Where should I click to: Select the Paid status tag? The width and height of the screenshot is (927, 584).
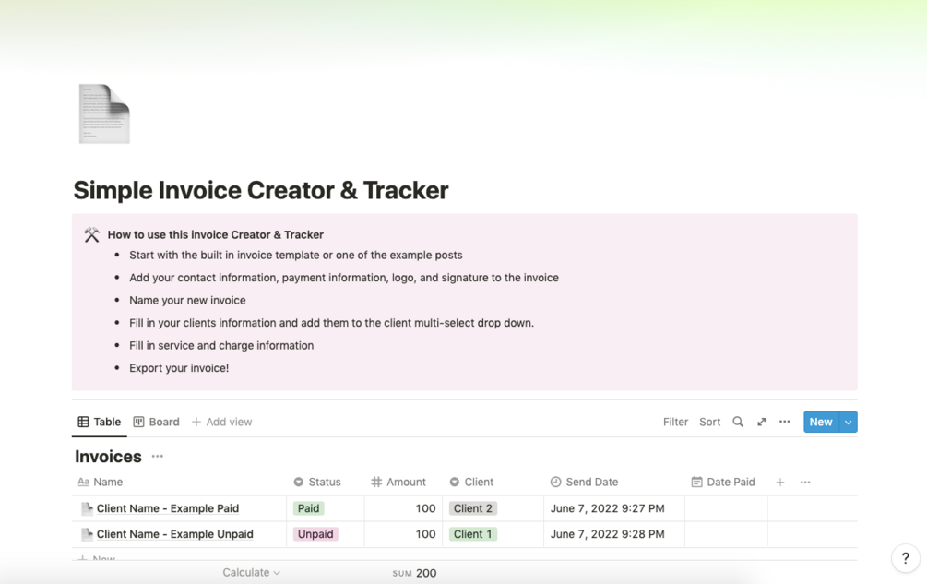tap(309, 508)
